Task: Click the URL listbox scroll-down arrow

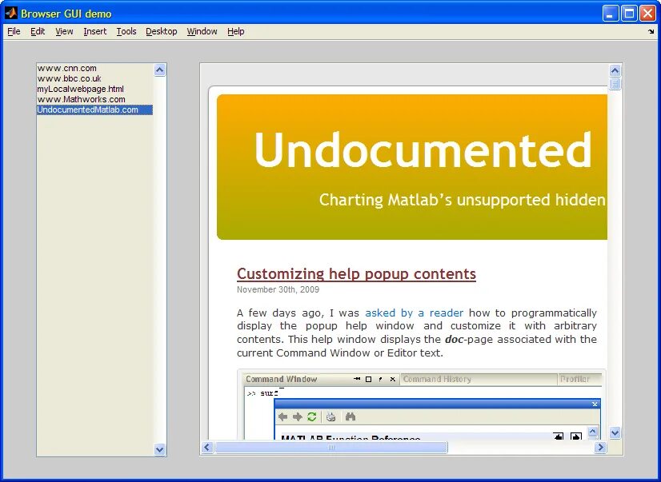Action: click(x=159, y=449)
